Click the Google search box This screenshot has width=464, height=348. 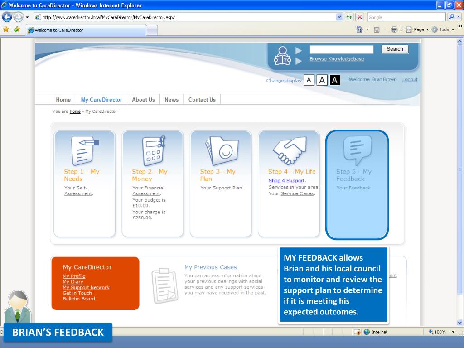pos(406,17)
